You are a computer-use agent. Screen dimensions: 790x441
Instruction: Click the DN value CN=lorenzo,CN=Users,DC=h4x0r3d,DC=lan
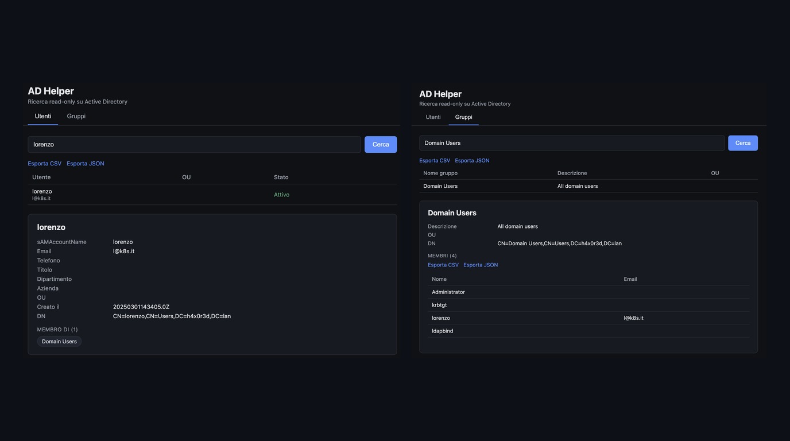click(172, 316)
